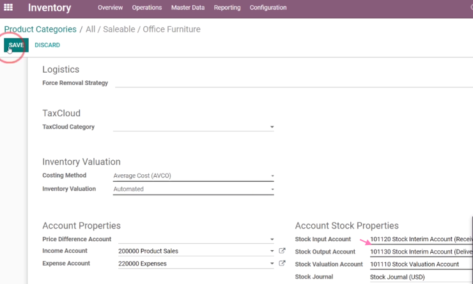This screenshot has width=473, height=284.
Task: Open the Inventory Valuation dropdown
Action: pyautogui.click(x=194, y=189)
